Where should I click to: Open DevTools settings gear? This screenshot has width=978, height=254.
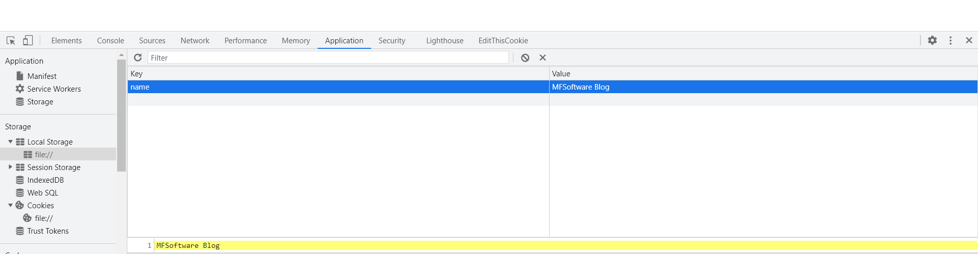click(x=932, y=41)
